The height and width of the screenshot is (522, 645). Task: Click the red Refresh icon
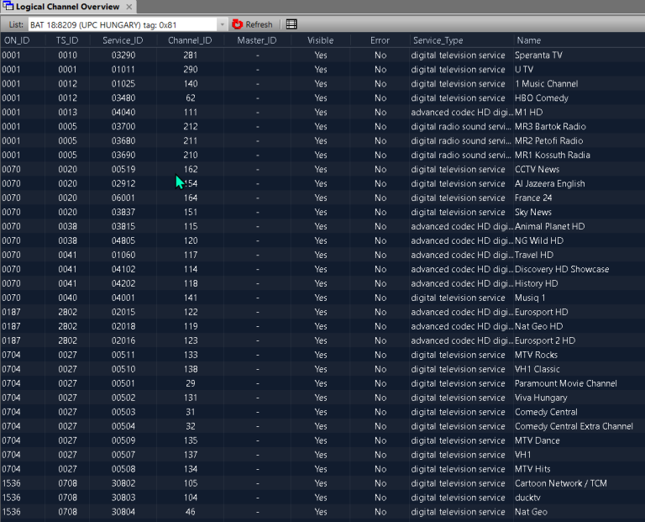point(237,24)
